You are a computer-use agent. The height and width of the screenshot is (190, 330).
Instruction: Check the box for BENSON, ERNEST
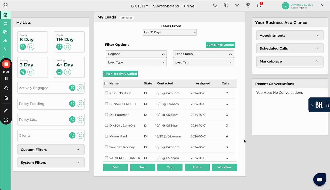point(106,104)
